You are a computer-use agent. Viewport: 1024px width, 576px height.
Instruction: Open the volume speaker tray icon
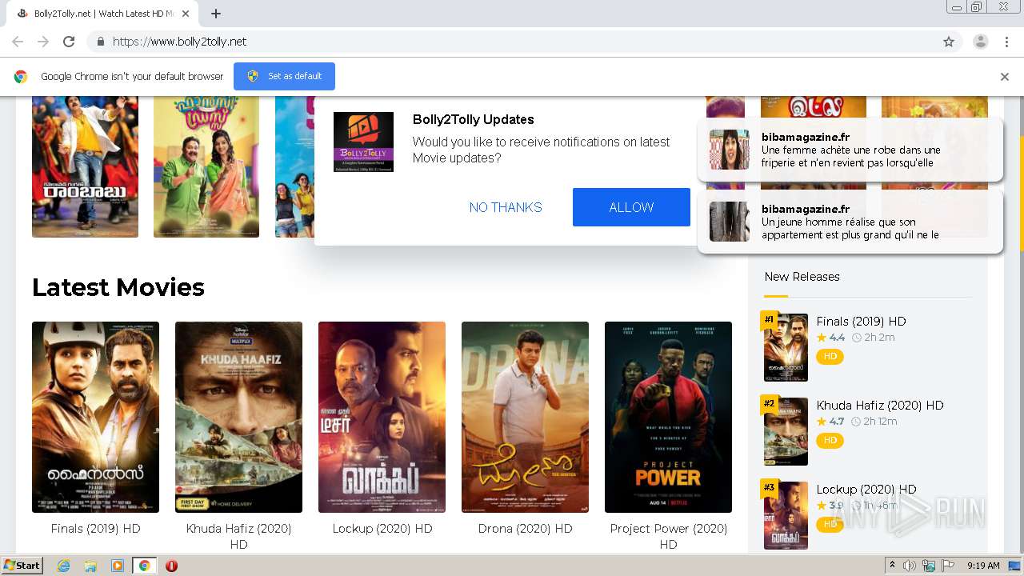[910, 566]
